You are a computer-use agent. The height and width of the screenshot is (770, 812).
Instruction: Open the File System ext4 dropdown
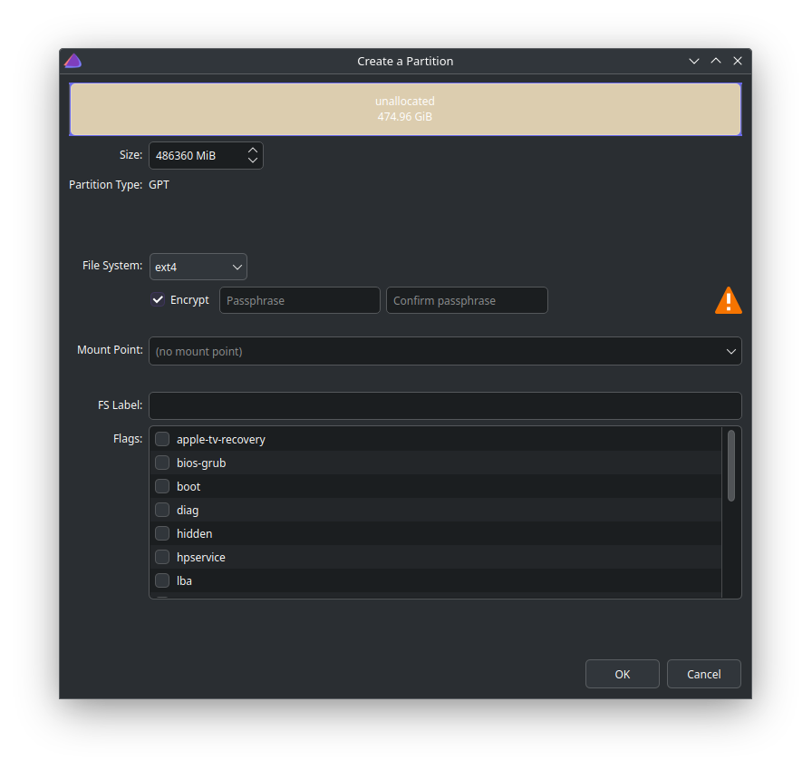pos(198,267)
